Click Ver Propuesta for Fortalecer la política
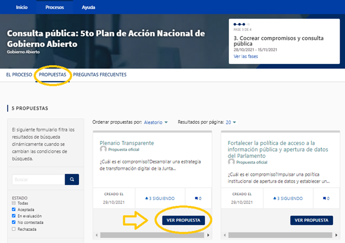Viewport: 345px width, 243px height. [x=312, y=220]
